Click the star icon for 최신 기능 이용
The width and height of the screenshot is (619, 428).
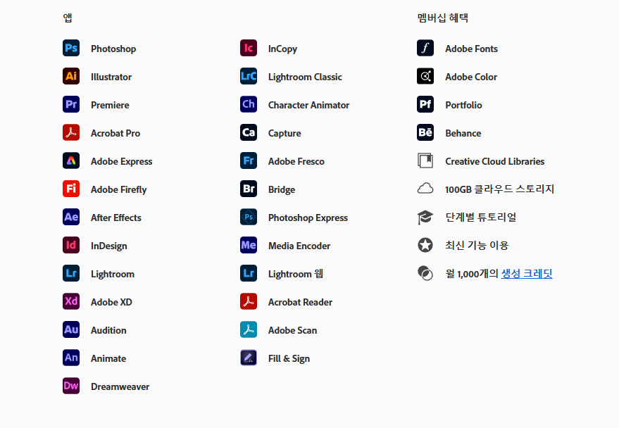[x=425, y=245]
